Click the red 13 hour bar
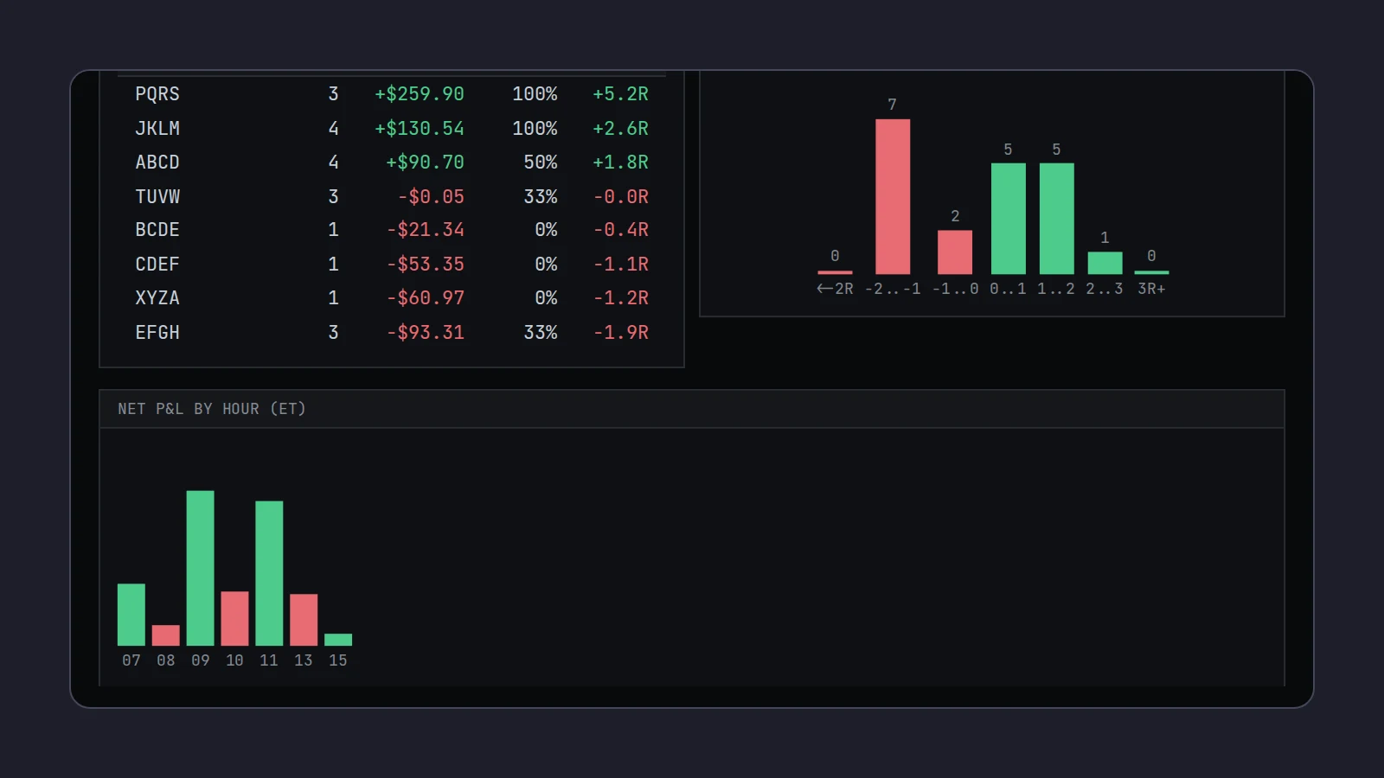The width and height of the screenshot is (1384, 778). (304, 620)
